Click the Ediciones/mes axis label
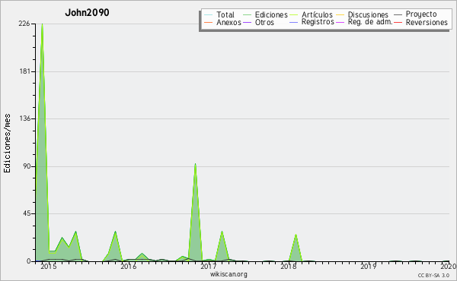 click(x=7, y=144)
